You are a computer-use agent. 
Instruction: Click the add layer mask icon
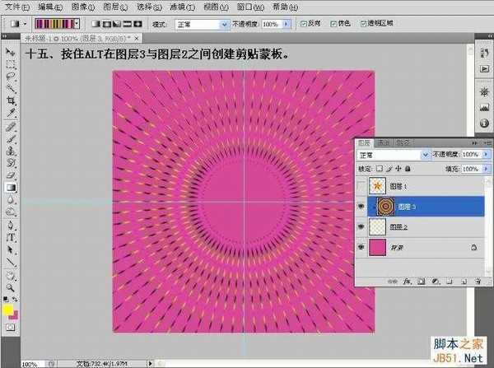click(420, 282)
